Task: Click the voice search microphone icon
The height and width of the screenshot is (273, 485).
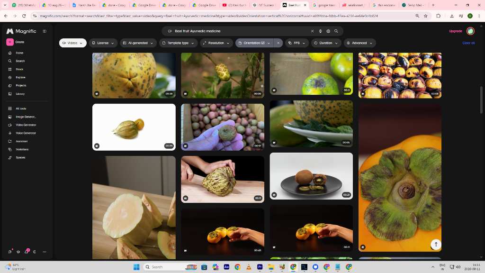Action: [321, 31]
